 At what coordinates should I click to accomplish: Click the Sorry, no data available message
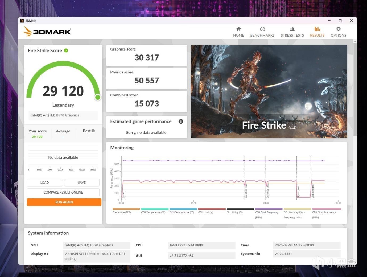(x=147, y=132)
